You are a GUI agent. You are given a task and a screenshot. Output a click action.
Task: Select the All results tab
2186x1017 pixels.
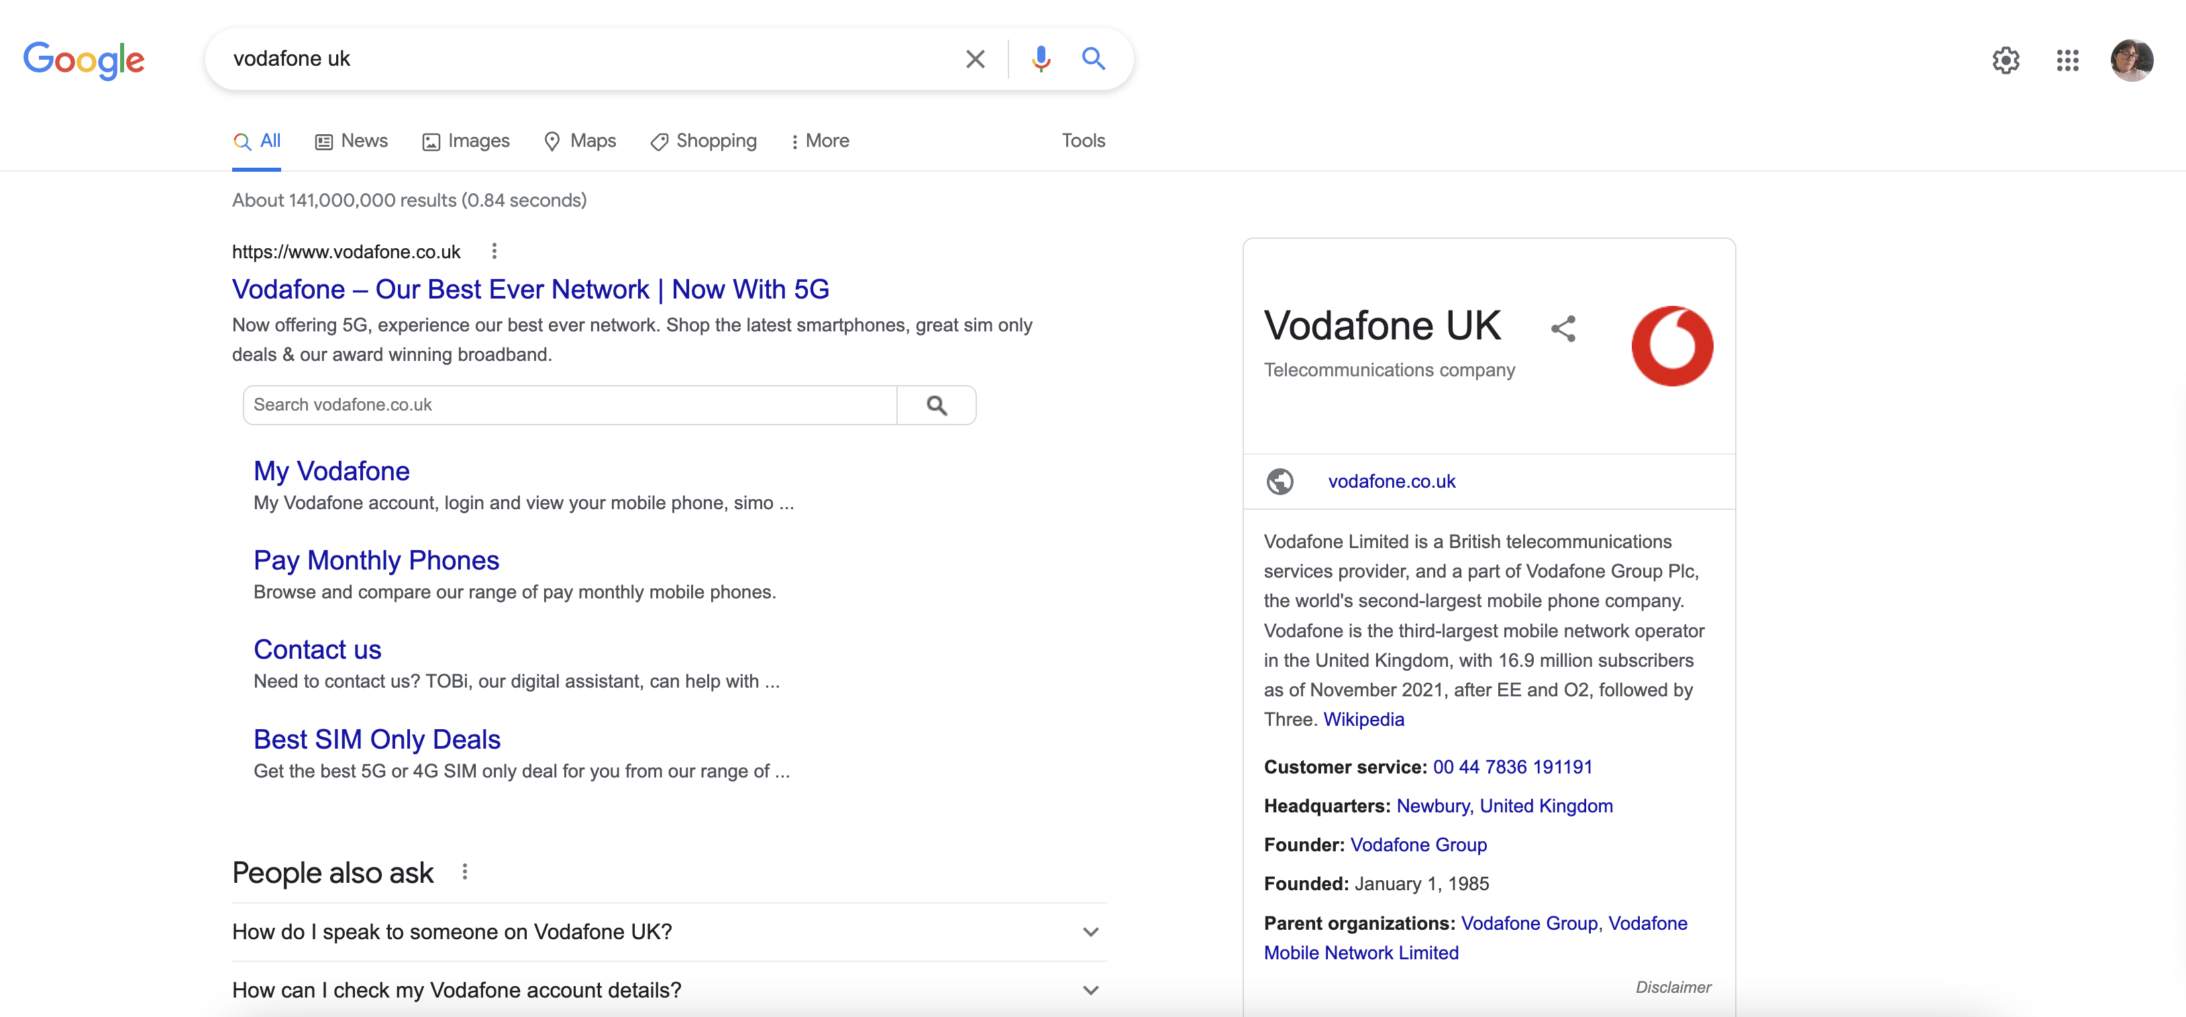click(256, 141)
